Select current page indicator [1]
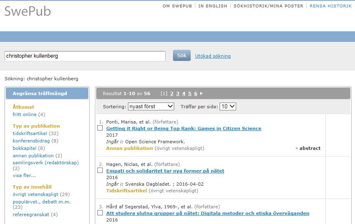Image resolution: width=355 pixels, height=224 pixels. tap(164, 93)
